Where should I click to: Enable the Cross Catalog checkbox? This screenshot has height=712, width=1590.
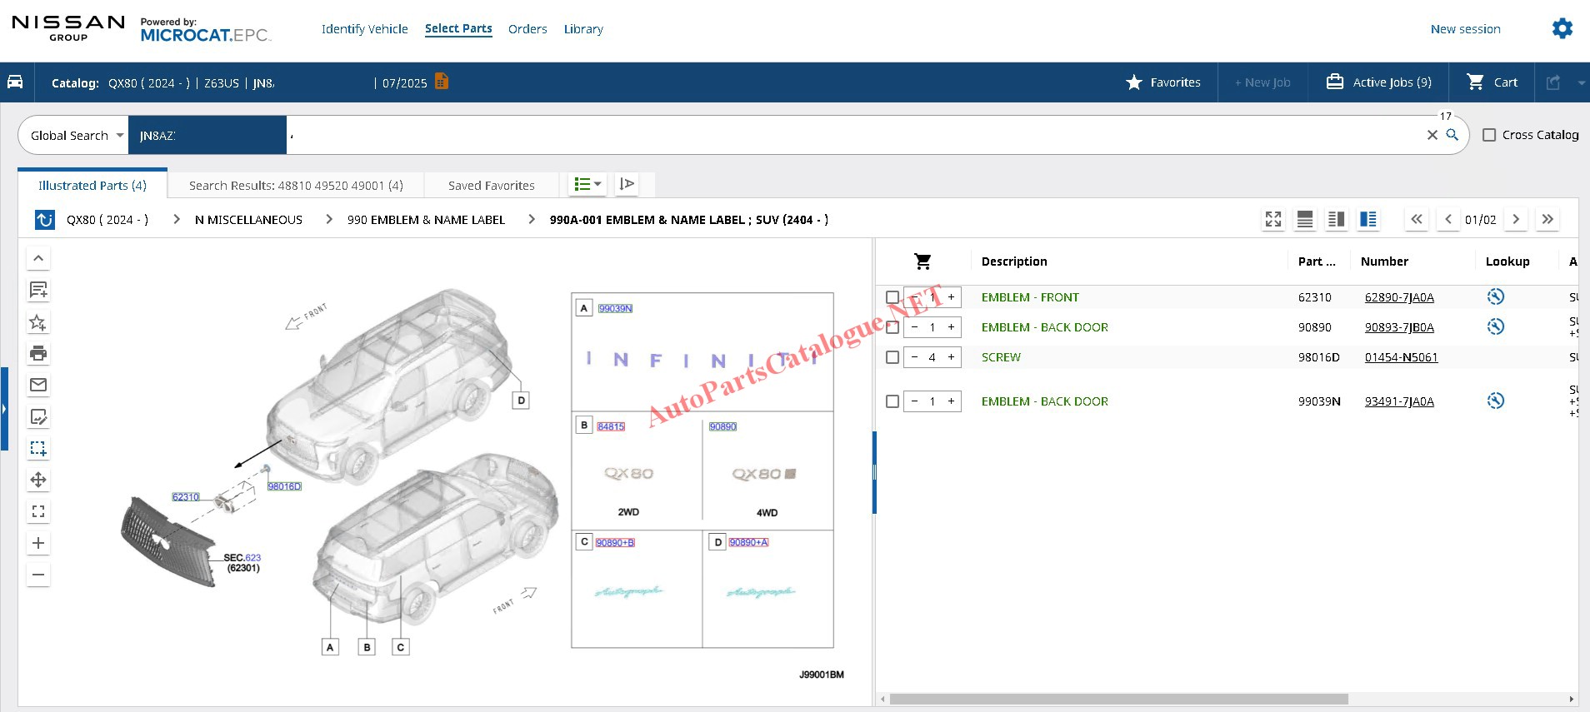tap(1489, 135)
